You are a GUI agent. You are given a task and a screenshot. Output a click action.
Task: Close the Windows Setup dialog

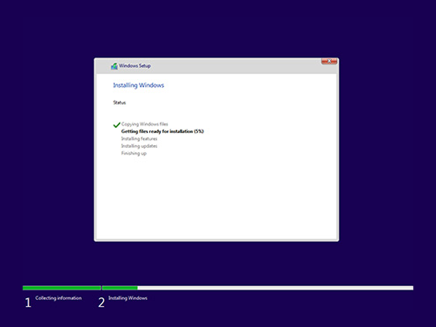click(x=329, y=61)
